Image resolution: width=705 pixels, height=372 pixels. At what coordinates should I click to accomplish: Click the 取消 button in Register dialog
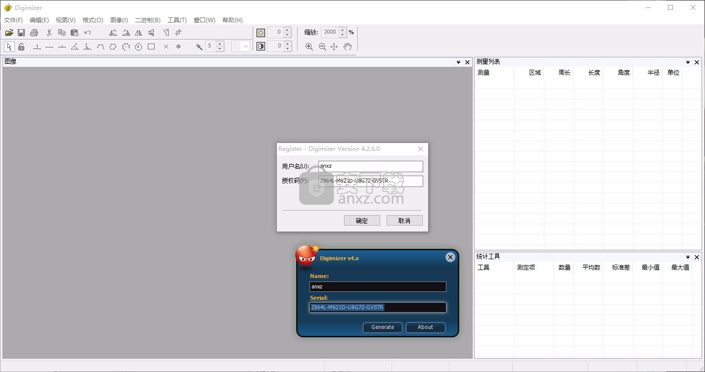click(x=404, y=221)
